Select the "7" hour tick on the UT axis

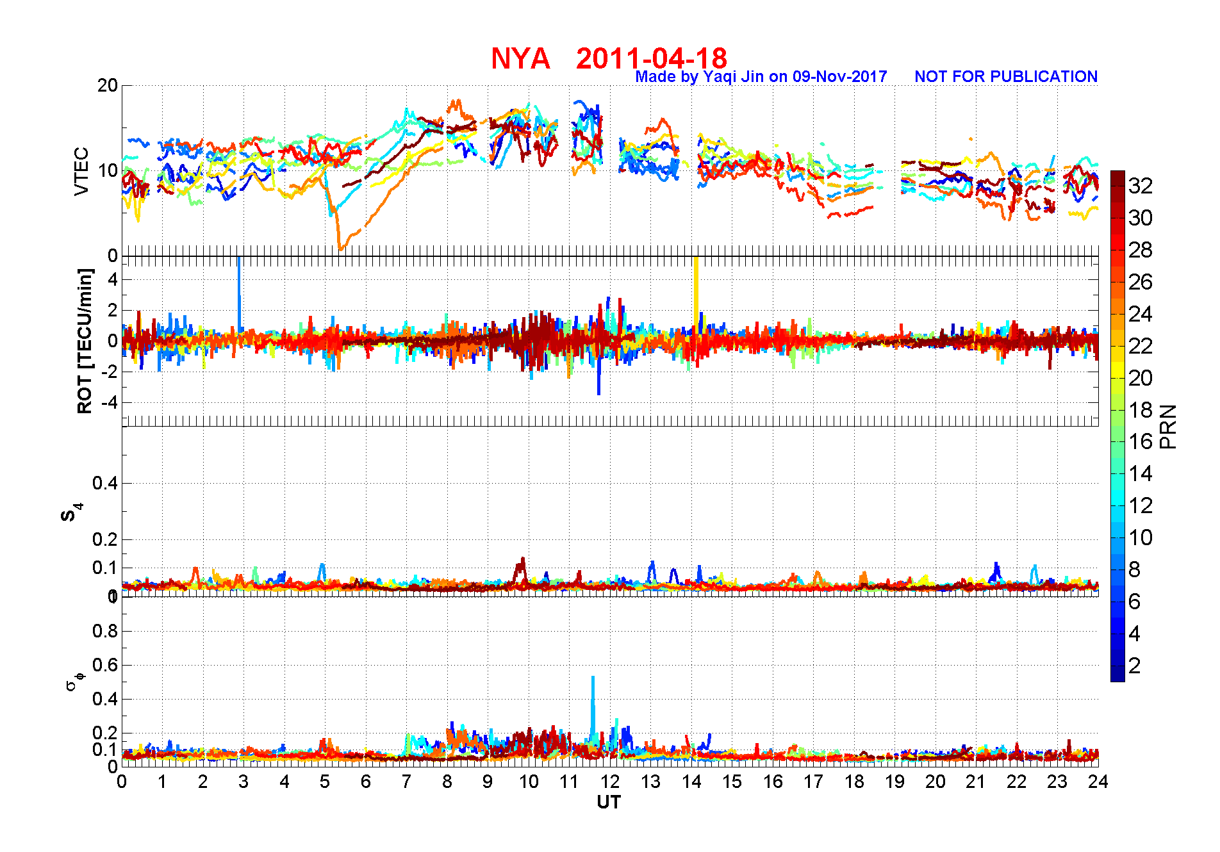(406, 782)
